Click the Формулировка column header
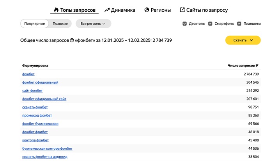Viewport: 278px width, 161px height. click(x=35, y=65)
